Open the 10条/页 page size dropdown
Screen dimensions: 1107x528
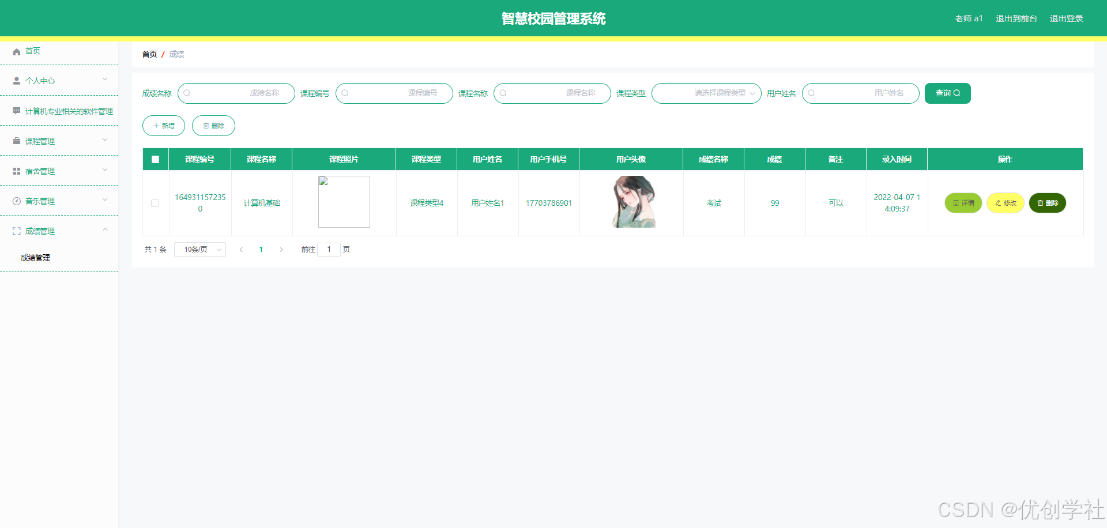pos(200,250)
